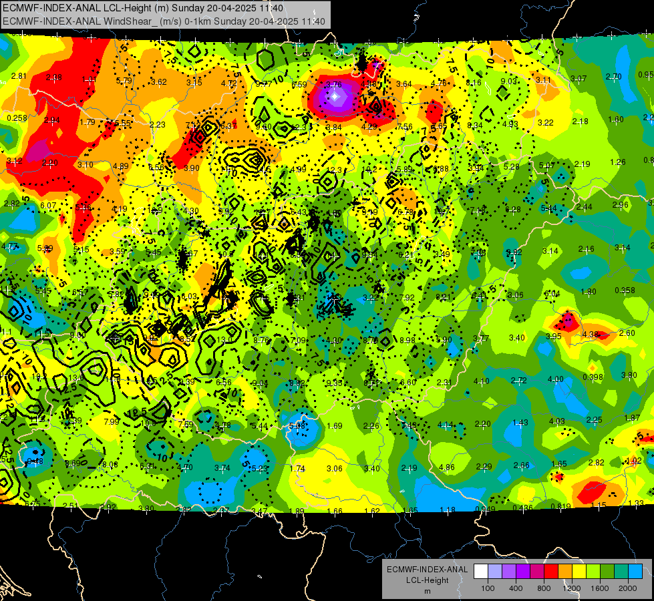Click the LCL-Height (m) title line
Screen dimensions: 654x601
(143, 8)
